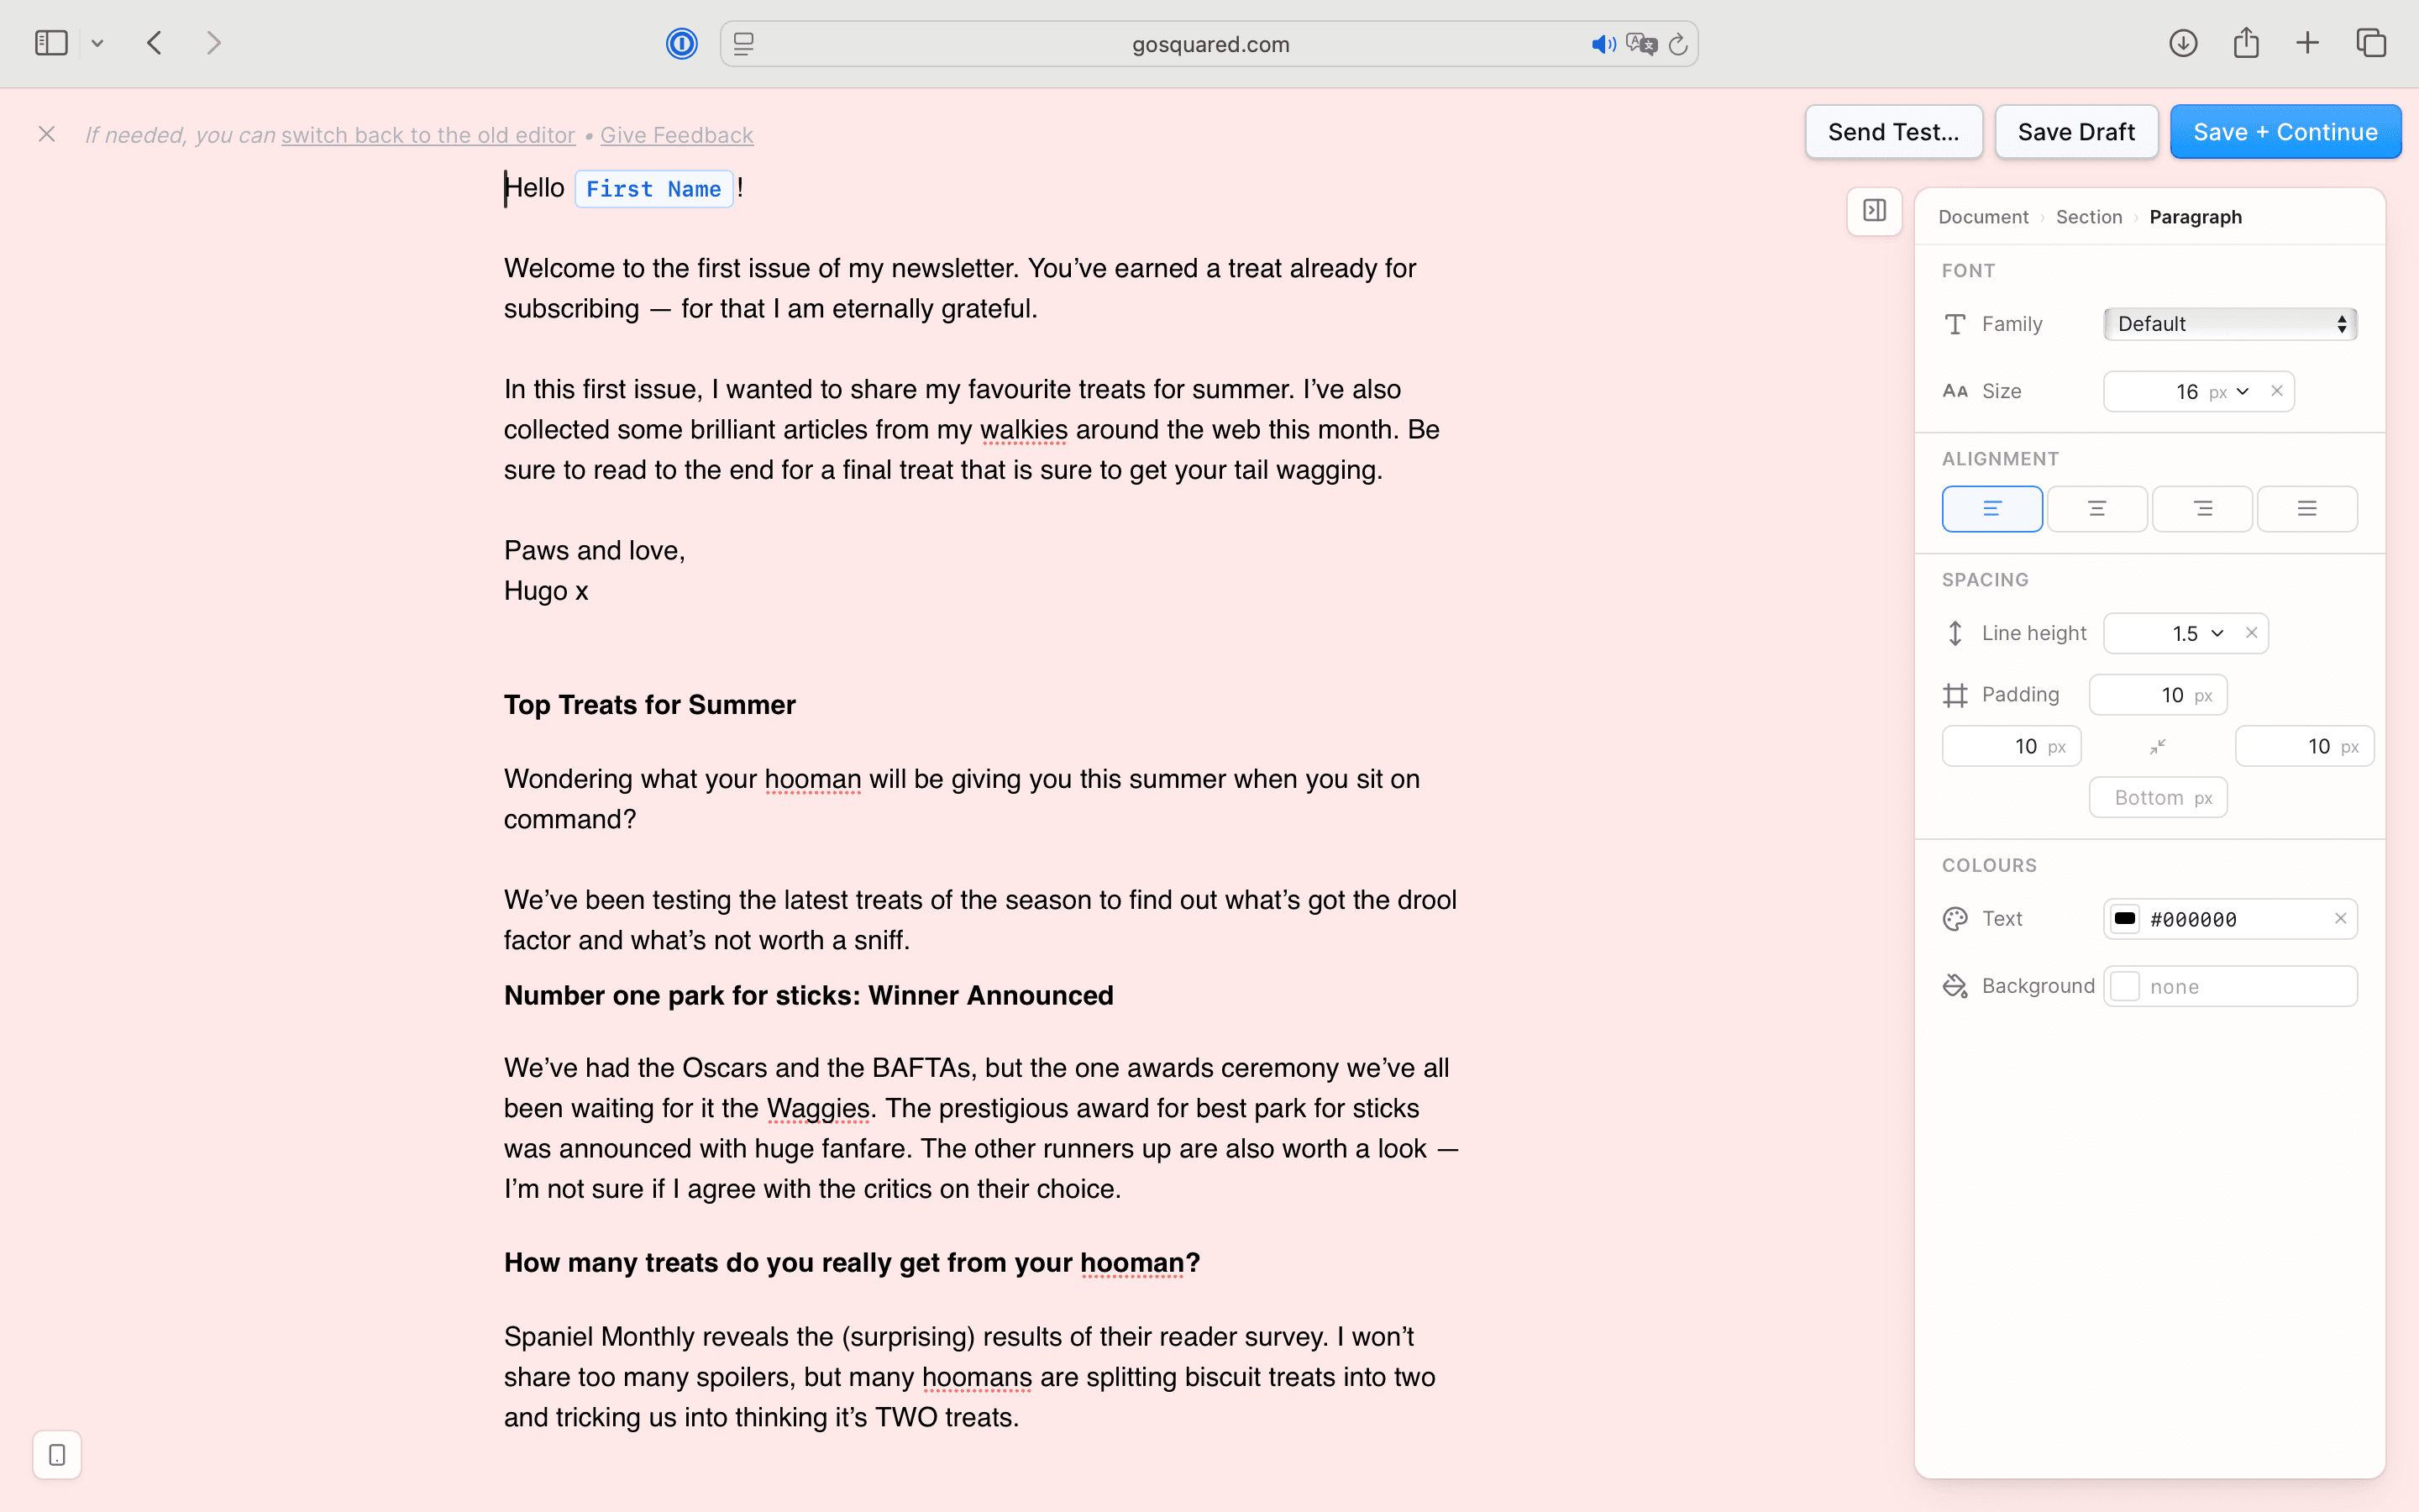Follow the switch back to old editor link
The height and width of the screenshot is (1512, 2419).
point(428,135)
